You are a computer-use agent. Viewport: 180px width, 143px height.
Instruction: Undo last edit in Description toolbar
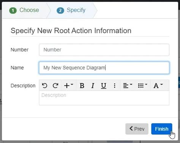click(44, 85)
